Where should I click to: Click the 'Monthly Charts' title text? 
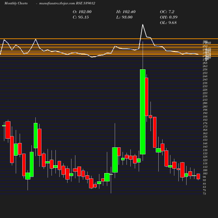16,3
